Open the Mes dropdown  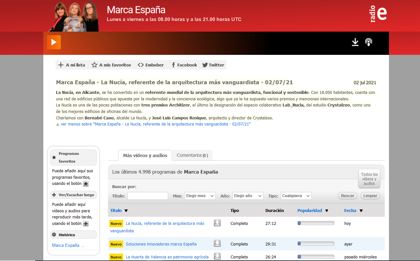point(200,196)
